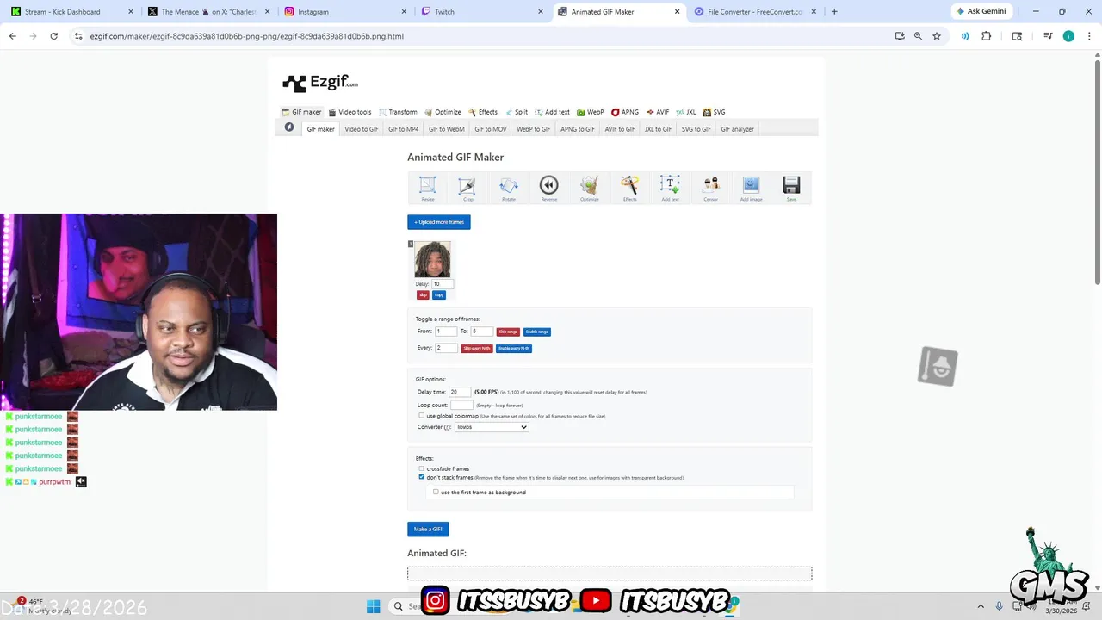Click Skip every N-th button
Screen dimensions: 1102x620
pos(477,348)
